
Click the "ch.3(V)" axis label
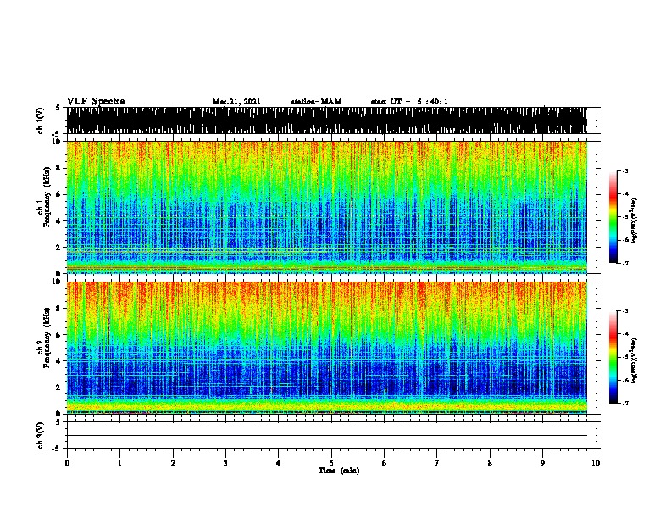(x=40, y=435)
